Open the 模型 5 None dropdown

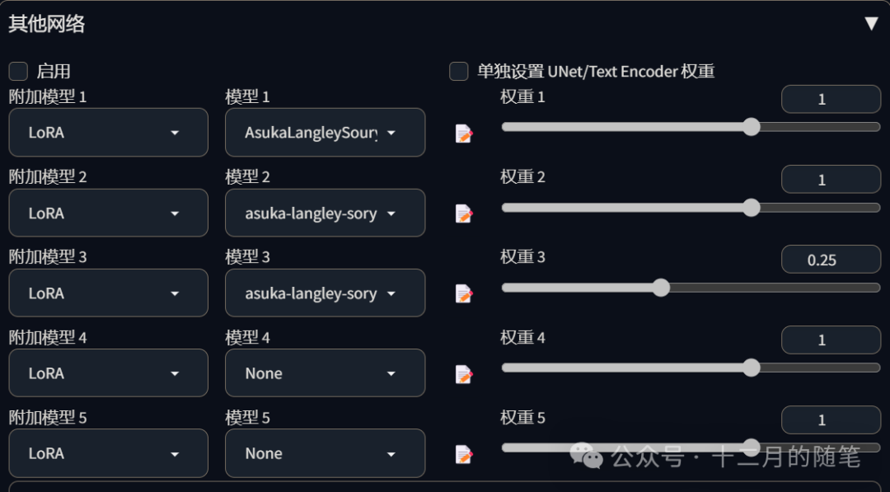click(325, 453)
